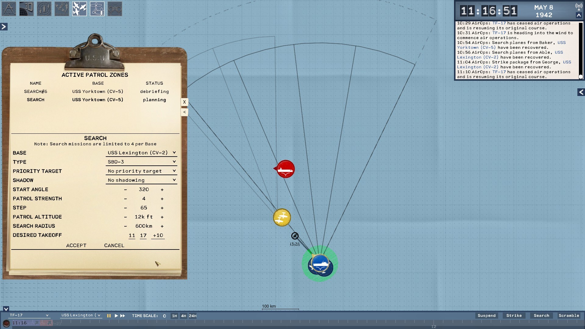Click the radio antenna signal icon
This screenshot has height=329, width=585.
tap(579, 7)
